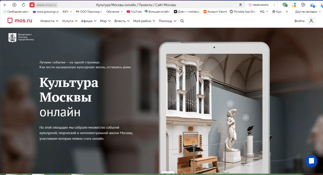This screenshot has width=323, height=175.
Task: Expand the Другие закладки folder
Action: tap(308, 12)
